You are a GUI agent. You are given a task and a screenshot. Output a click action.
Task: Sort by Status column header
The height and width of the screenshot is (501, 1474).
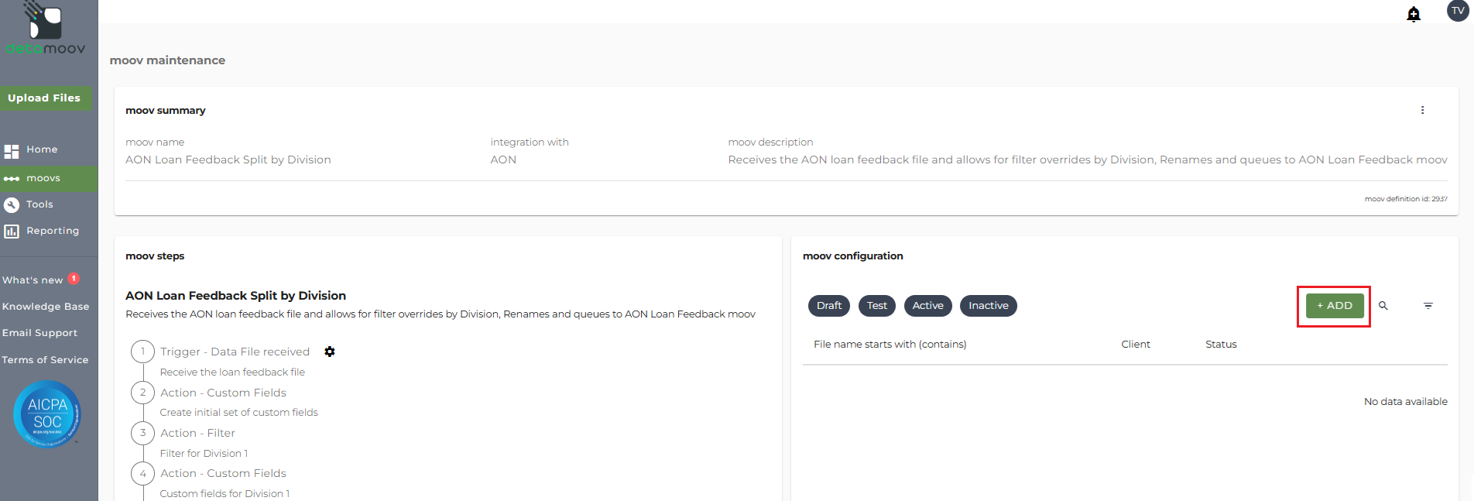point(1221,345)
